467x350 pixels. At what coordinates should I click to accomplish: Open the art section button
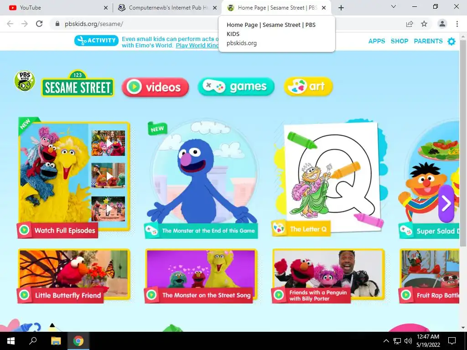point(308,86)
